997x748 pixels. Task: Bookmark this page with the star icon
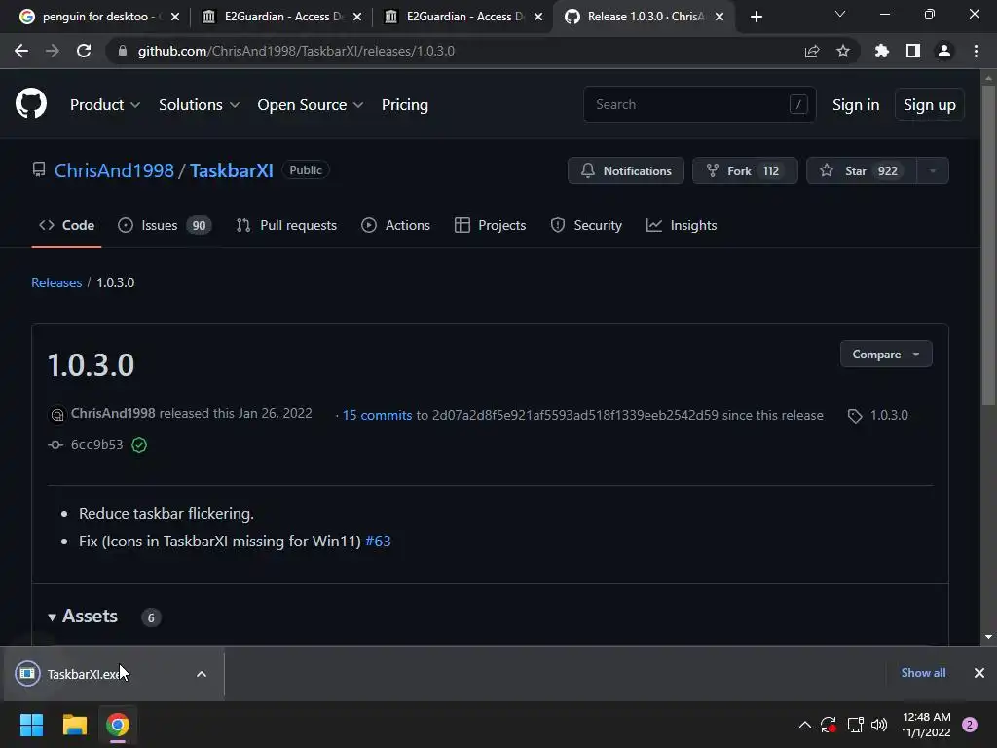click(842, 51)
